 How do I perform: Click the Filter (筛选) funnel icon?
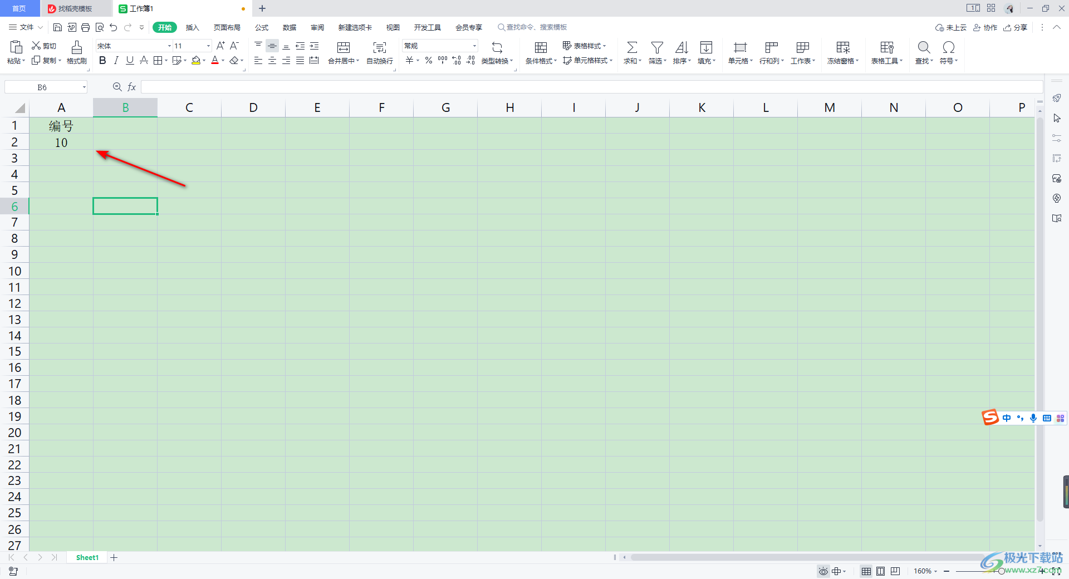pos(657,47)
